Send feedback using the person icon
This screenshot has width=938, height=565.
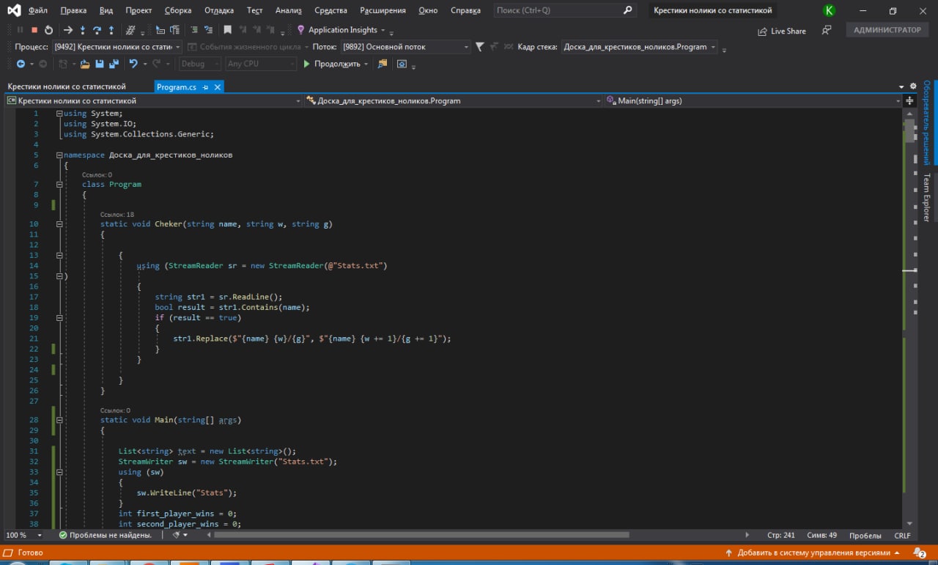827,31
